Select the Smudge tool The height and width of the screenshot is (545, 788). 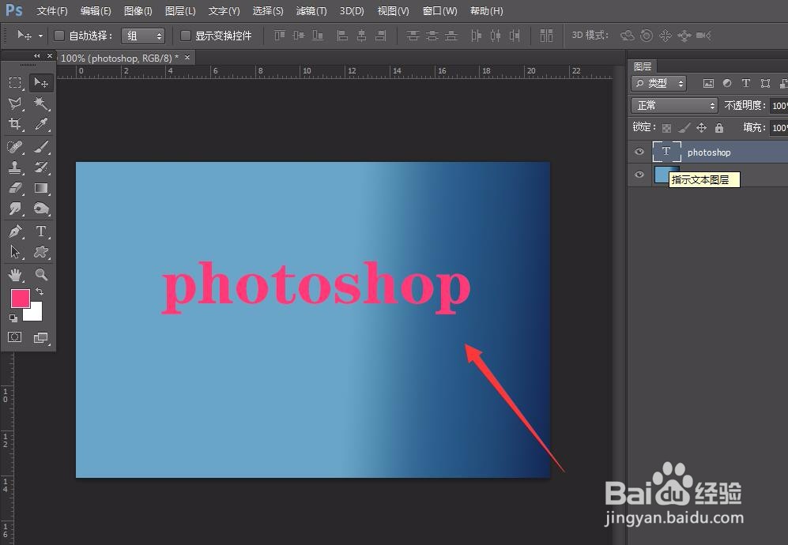coord(15,209)
